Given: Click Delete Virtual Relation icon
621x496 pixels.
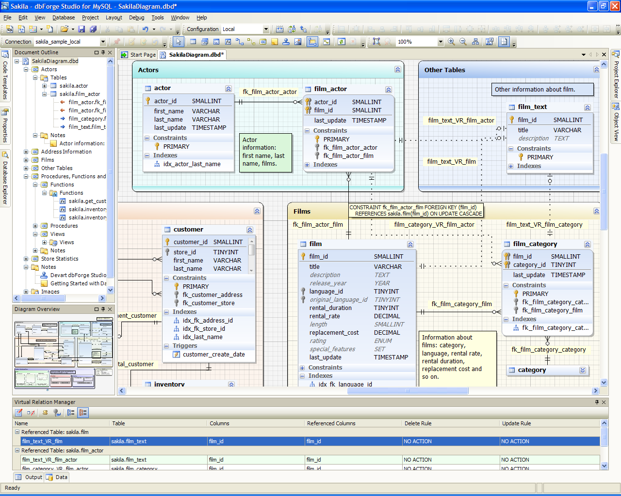Looking at the screenshot, I should tap(31, 413).
